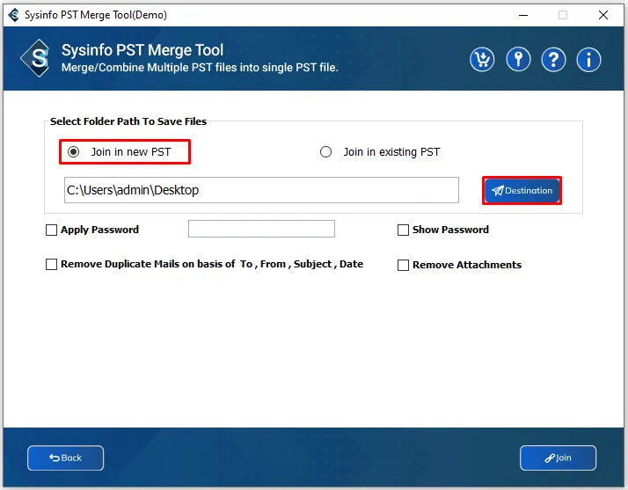Click the Destination browse button
The height and width of the screenshot is (490, 628).
[x=522, y=191]
